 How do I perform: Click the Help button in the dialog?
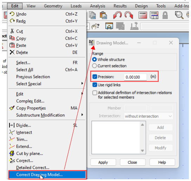162,162
